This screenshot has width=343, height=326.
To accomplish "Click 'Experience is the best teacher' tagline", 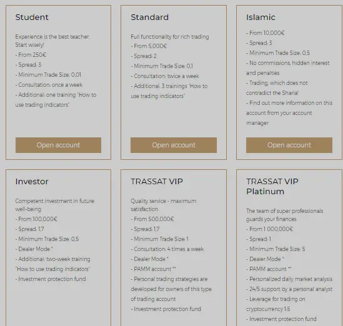I will coord(52,37).
